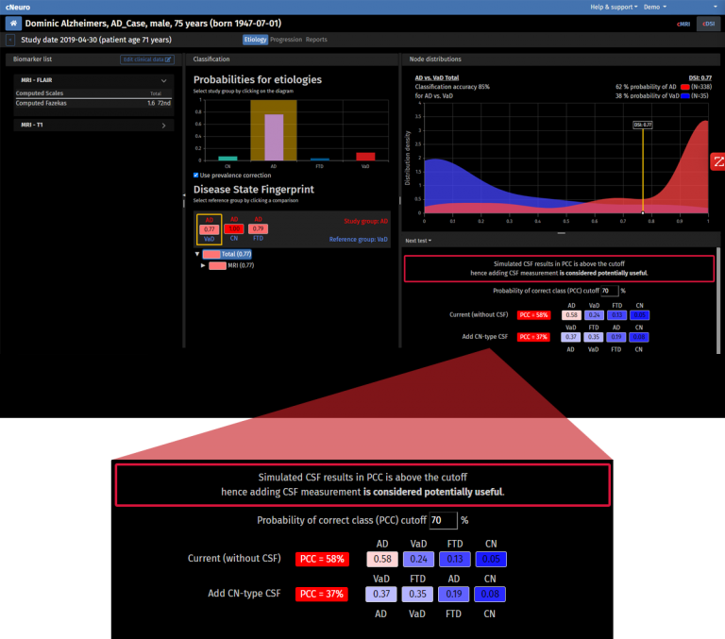This screenshot has width=725, height=639.
Task: Switch to the cDSI view button
Action: [706, 23]
